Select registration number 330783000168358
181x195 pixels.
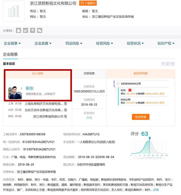click(33, 134)
